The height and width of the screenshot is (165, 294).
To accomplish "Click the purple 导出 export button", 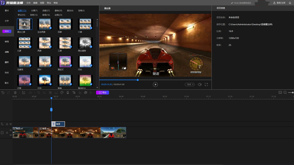I will [x=102, y=93].
